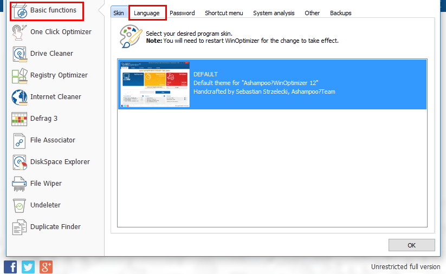Click the paint palette skin icon

[131, 36]
